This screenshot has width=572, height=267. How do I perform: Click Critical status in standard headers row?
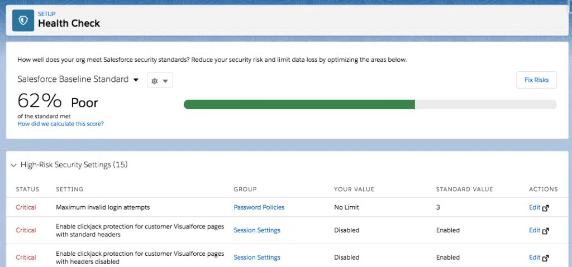(x=26, y=230)
